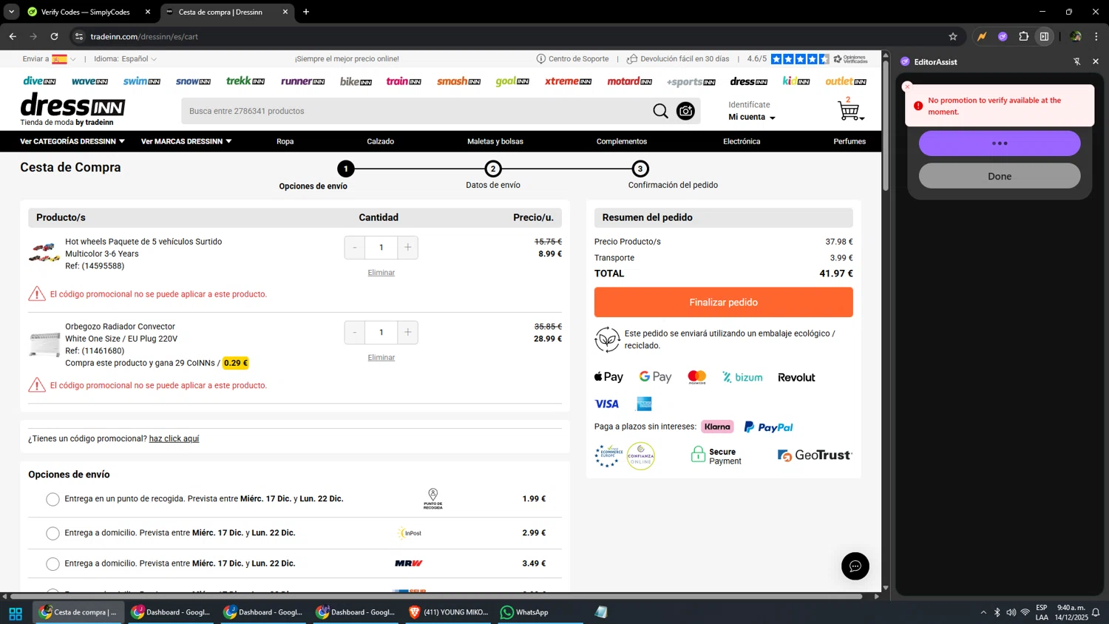Image resolution: width=1109 pixels, height=624 pixels.
Task: Open motardinn store logo
Action: 629,81
